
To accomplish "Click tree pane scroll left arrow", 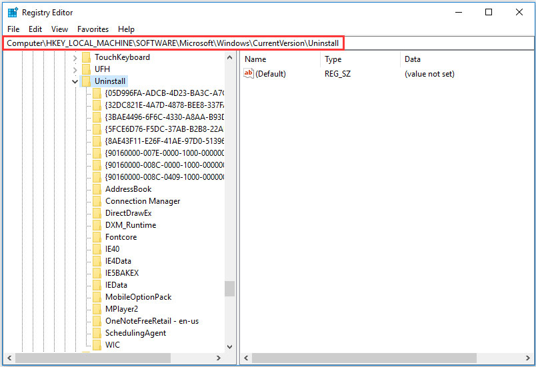I will [x=9, y=358].
